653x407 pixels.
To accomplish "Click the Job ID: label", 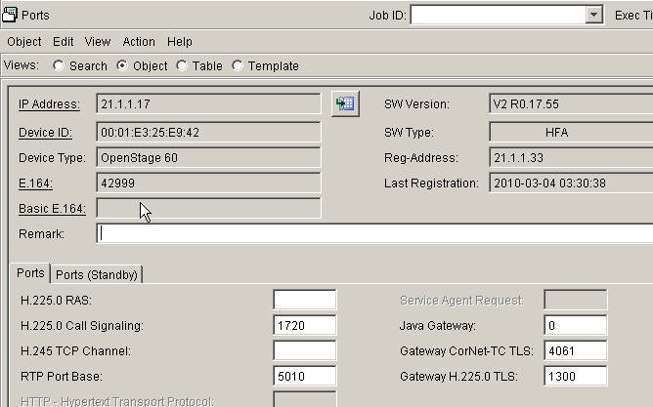I will (387, 16).
